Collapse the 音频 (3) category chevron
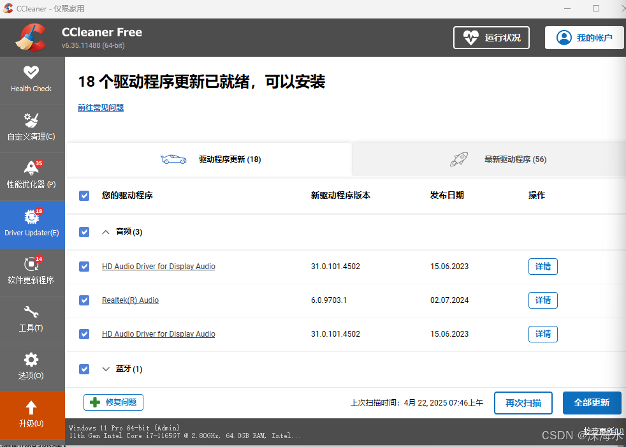 click(106, 232)
